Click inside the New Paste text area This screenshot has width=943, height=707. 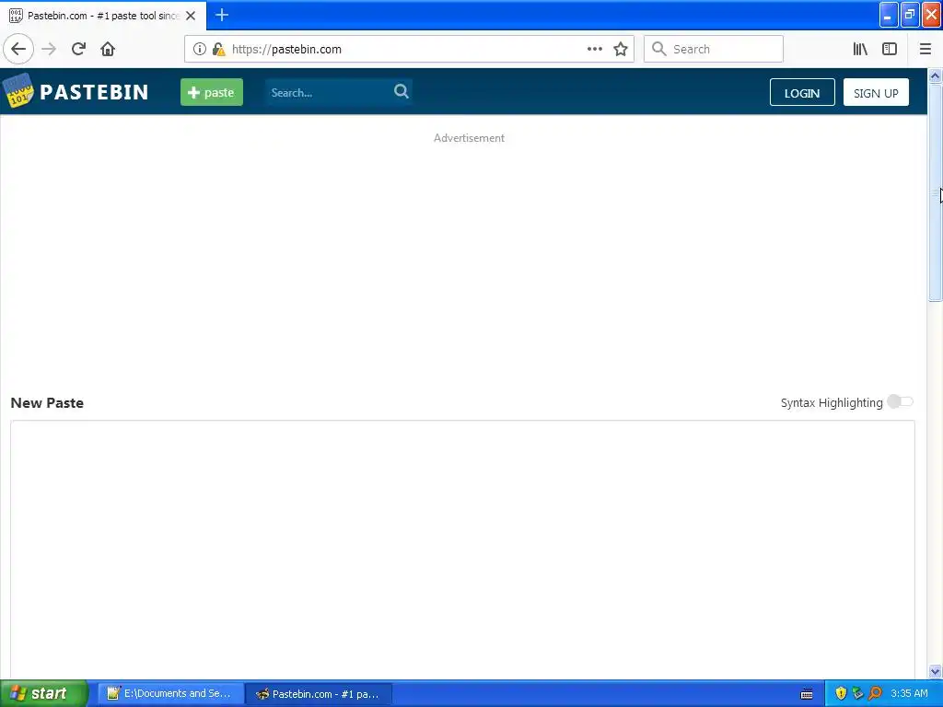point(462,550)
